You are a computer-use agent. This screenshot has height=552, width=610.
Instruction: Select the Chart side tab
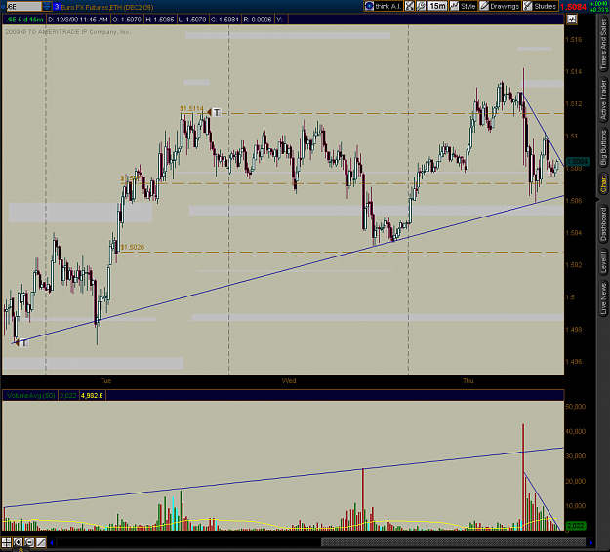pyautogui.click(x=603, y=183)
